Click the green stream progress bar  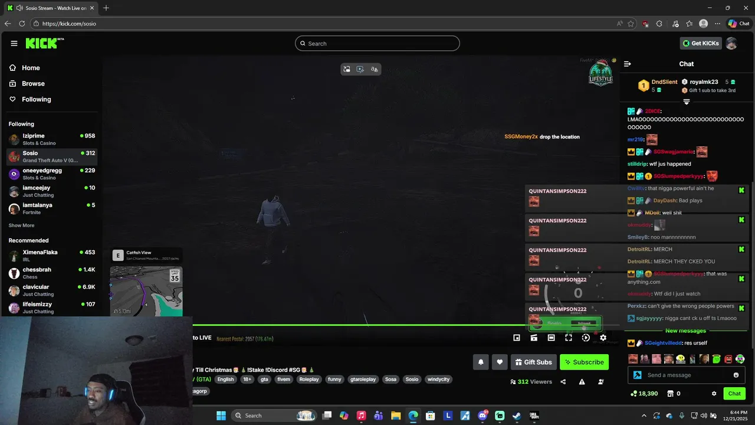pyautogui.click(x=360, y=325)
